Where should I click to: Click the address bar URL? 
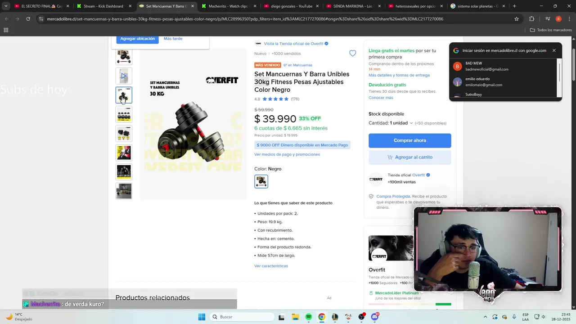point(245,19)
